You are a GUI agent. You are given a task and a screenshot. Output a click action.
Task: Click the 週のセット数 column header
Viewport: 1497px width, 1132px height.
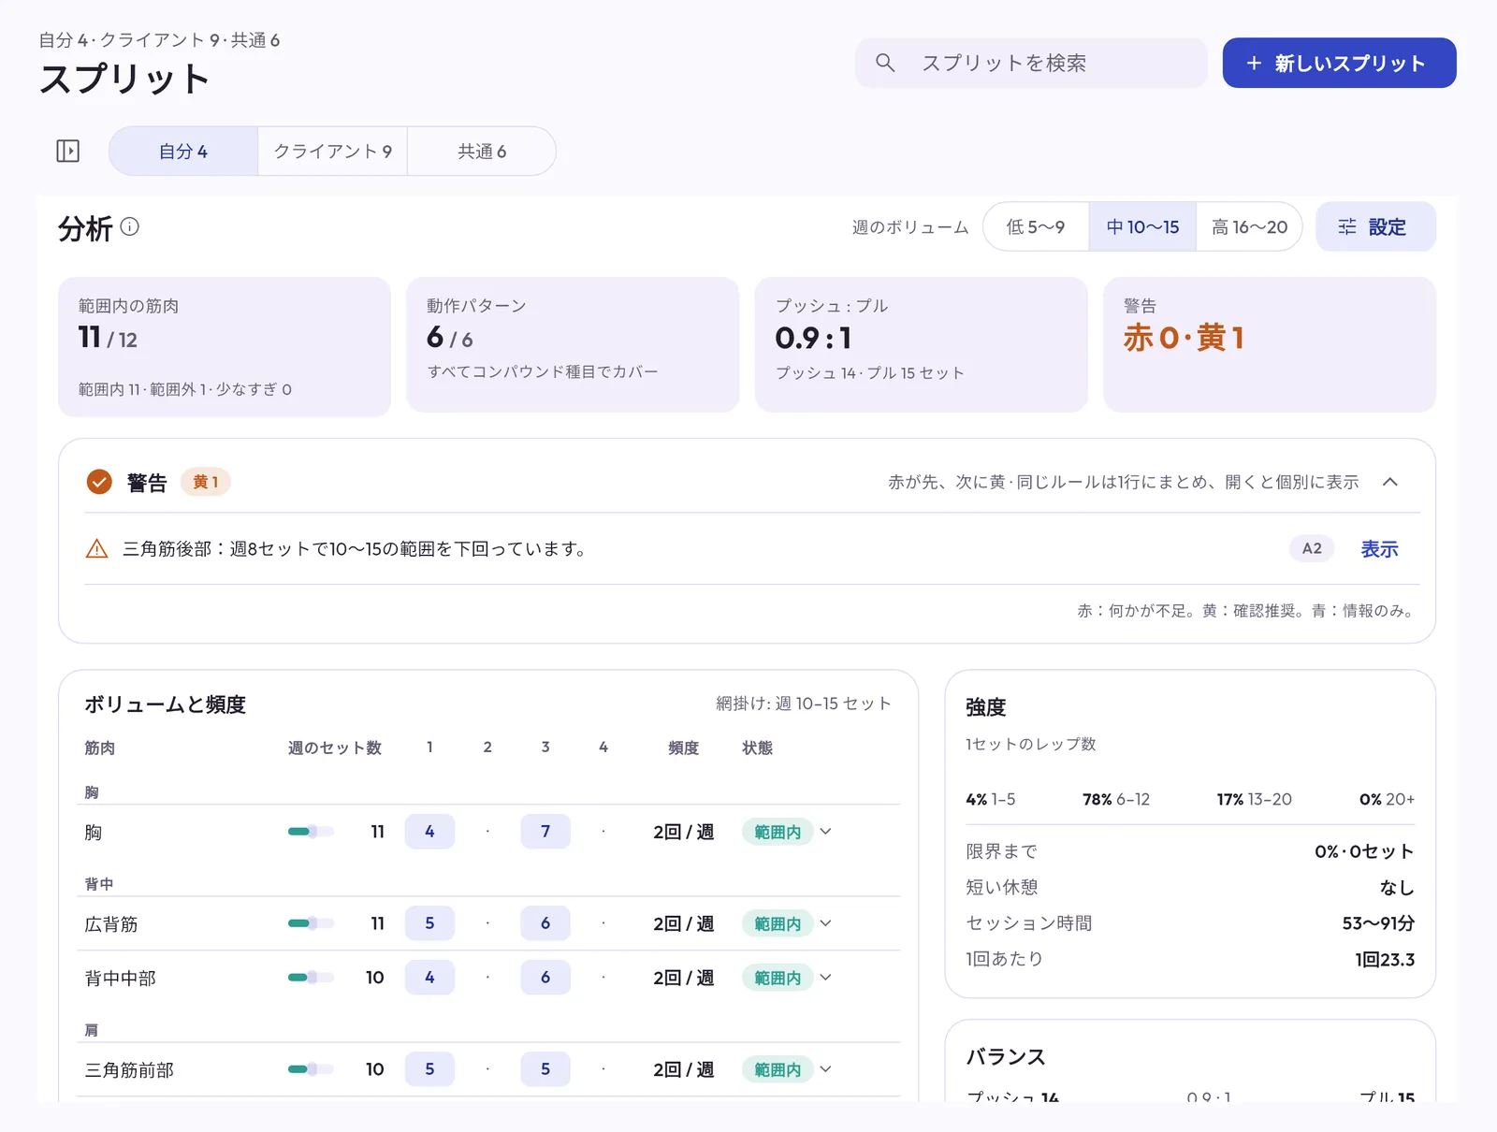335,747
